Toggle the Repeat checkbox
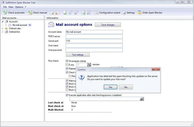This screenshot has width=194, height=127. (x=67, y=68)
